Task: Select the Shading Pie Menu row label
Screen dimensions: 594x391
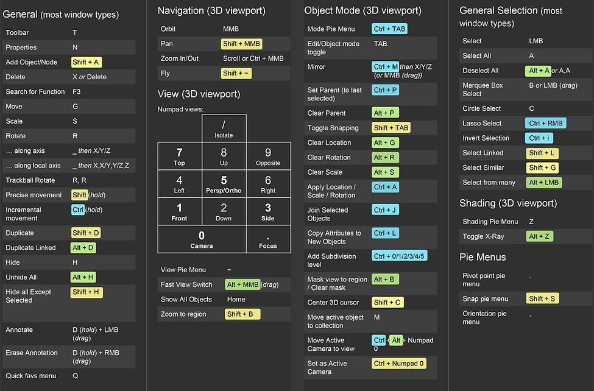Action: (490, 222)
